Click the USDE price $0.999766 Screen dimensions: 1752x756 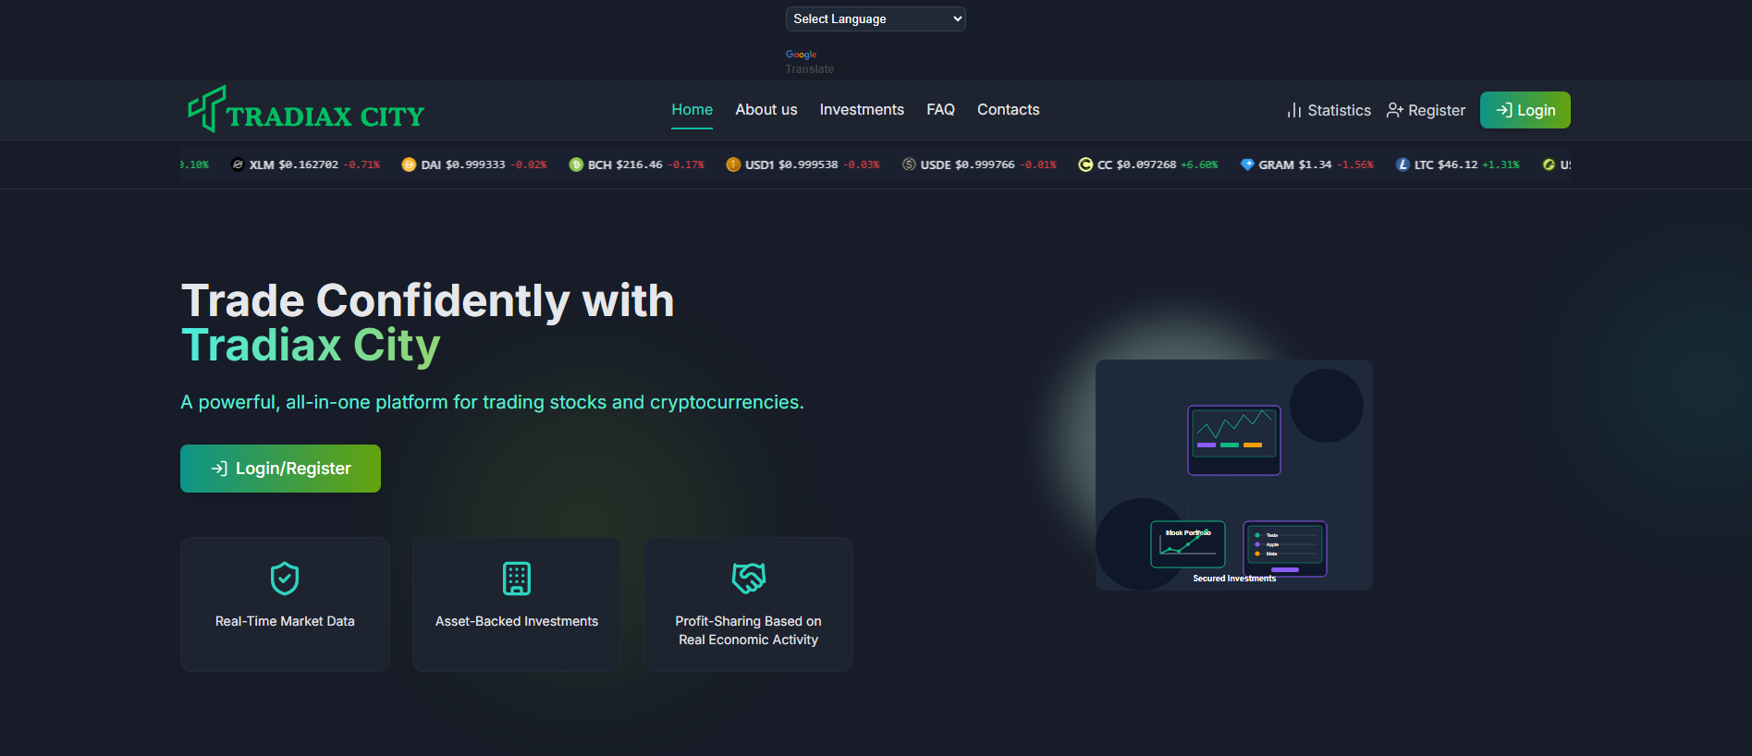985,165
